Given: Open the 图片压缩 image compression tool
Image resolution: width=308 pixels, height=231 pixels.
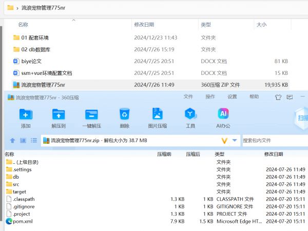Looking at the screenshot, I should click(157, 114).
